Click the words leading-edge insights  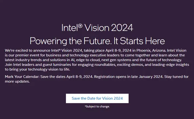click(x=171, y=65)
